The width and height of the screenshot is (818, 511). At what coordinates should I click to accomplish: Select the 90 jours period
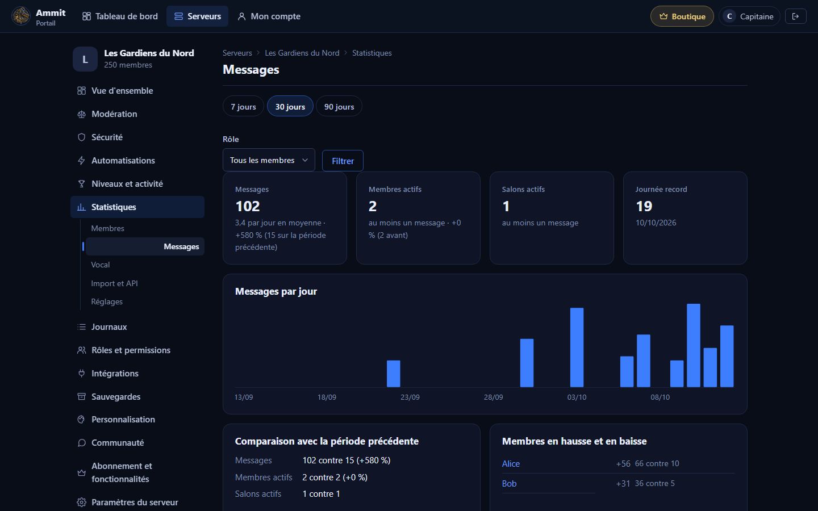pyautogui.click(x=339, y=106)
